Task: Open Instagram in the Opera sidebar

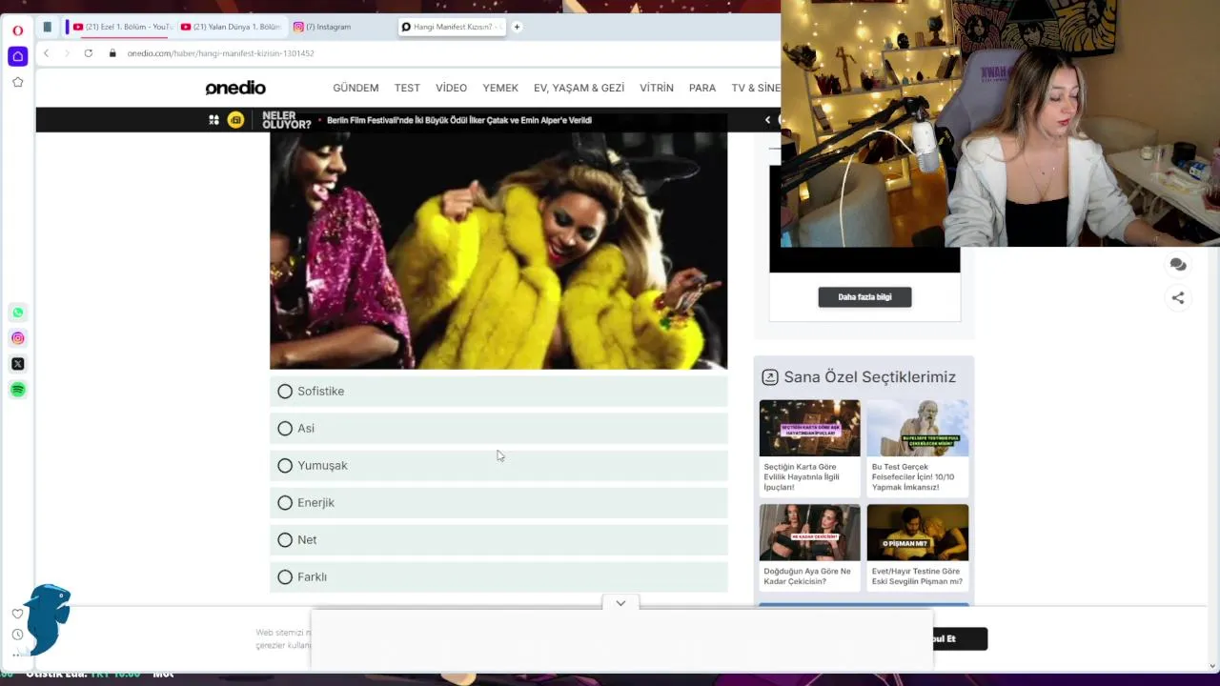Action: click(17, 338)
